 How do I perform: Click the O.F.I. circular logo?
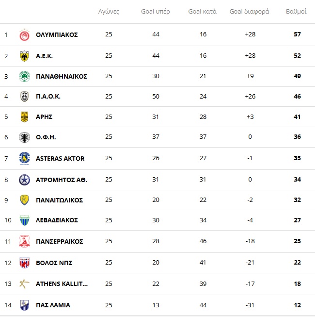[x=24, y=137]
